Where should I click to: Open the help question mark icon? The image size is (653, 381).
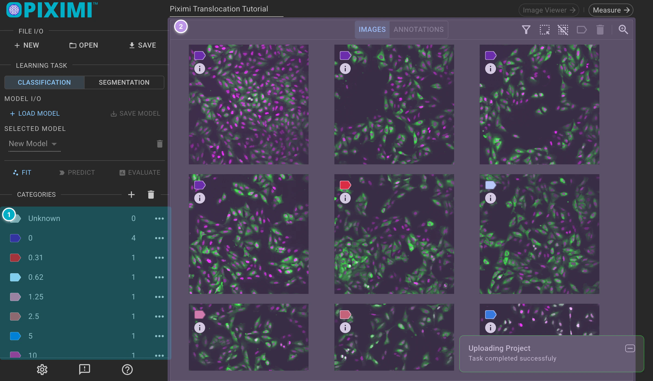127,369
